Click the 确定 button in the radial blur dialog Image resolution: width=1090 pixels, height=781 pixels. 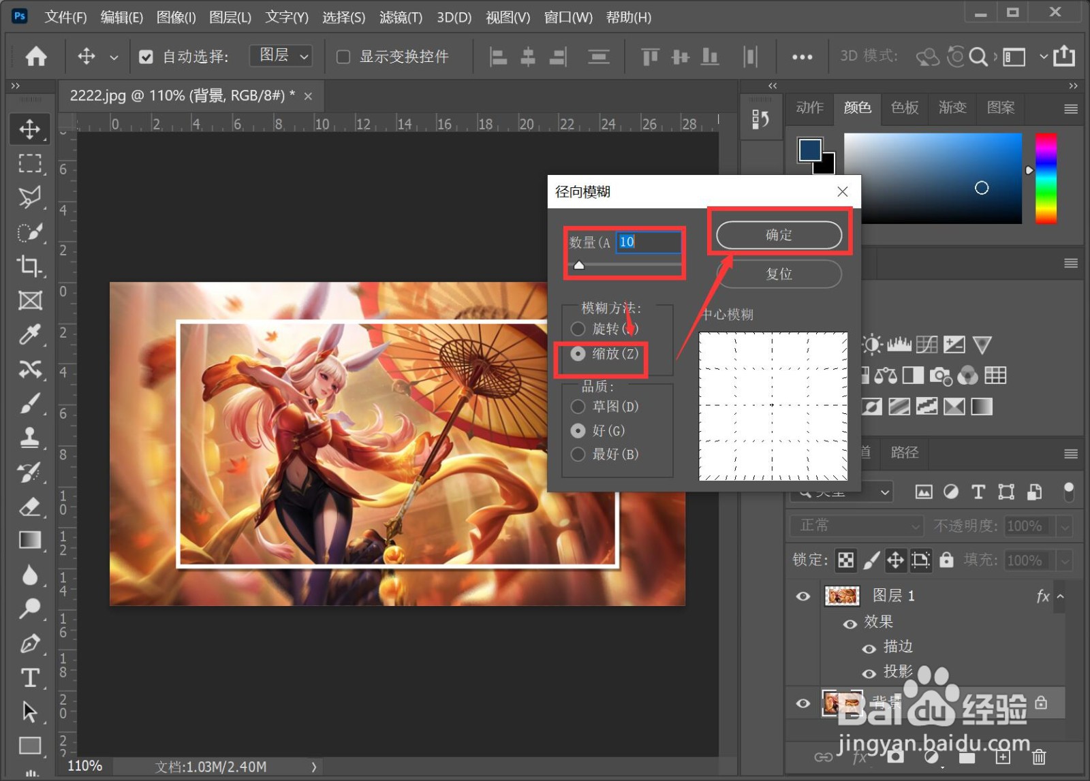tap(779, 234)
